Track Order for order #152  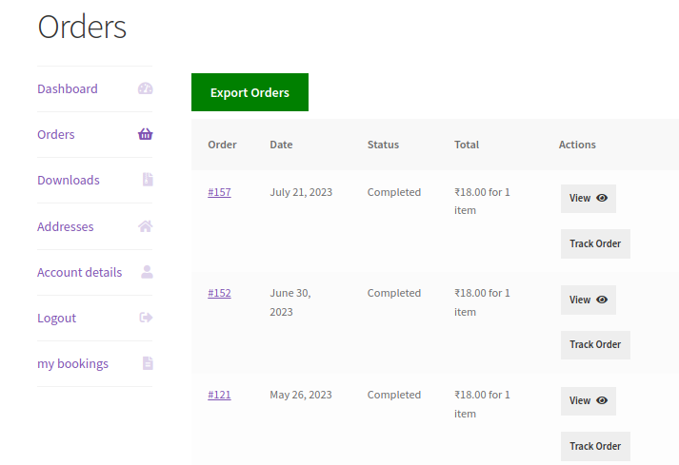(x=595, y=345)
